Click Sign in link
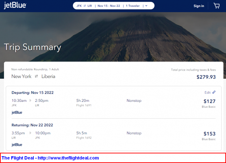Viewport: 226px width, 163px height. (199, 6)
